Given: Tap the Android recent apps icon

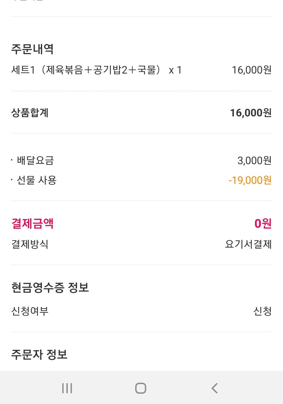Looking at the screenshot, I should tap(67, 388).
